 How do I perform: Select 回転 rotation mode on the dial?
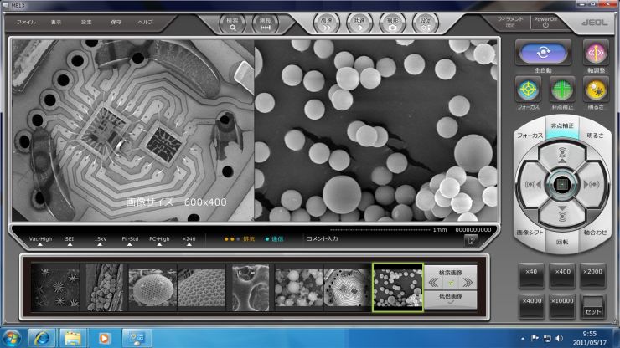coord(562,242)
